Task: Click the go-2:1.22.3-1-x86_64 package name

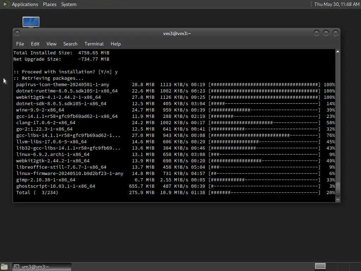Action: [44, 129]
